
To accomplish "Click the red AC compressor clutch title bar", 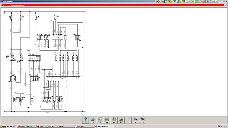I will pos(113,5).
